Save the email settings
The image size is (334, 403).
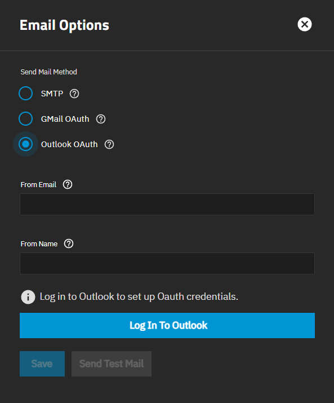point(42,364)
